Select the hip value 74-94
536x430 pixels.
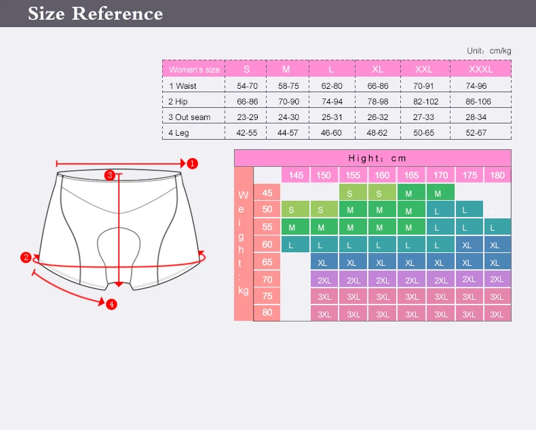click(x=332, y=102)
